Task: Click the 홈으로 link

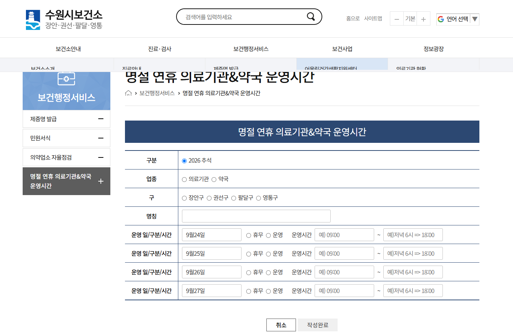Action: [353, 18]
